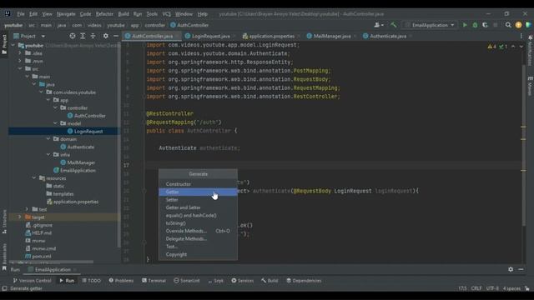534x300 pixels.
Task: Collapse the domain package
Action: (x=48, y=139)
